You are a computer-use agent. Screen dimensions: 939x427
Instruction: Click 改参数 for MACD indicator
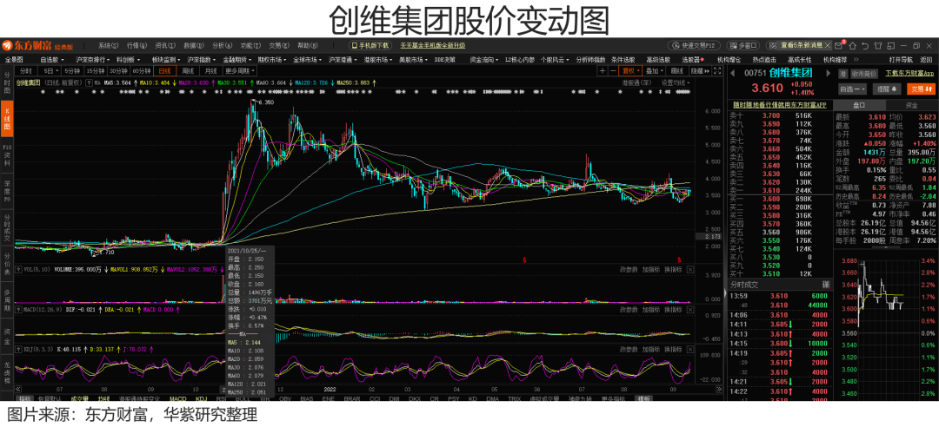coord(629,310)
